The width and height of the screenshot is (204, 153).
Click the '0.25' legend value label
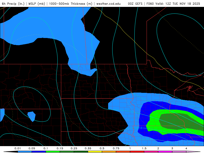(74, 148)
